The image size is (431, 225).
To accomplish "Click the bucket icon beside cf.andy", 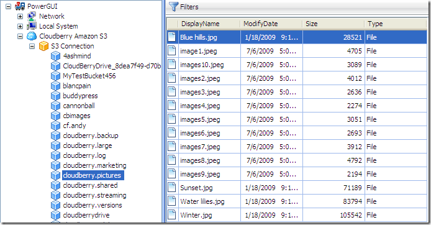I will click(x=55, y=126).
